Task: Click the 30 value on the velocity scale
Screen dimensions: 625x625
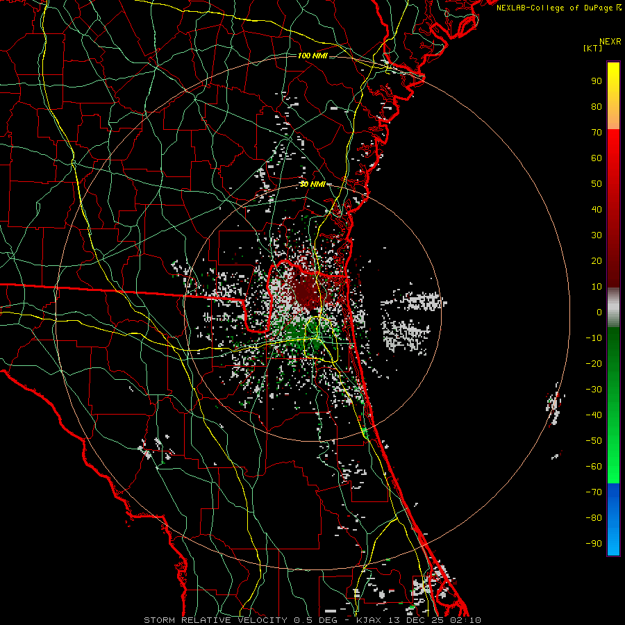Action: 597,235
